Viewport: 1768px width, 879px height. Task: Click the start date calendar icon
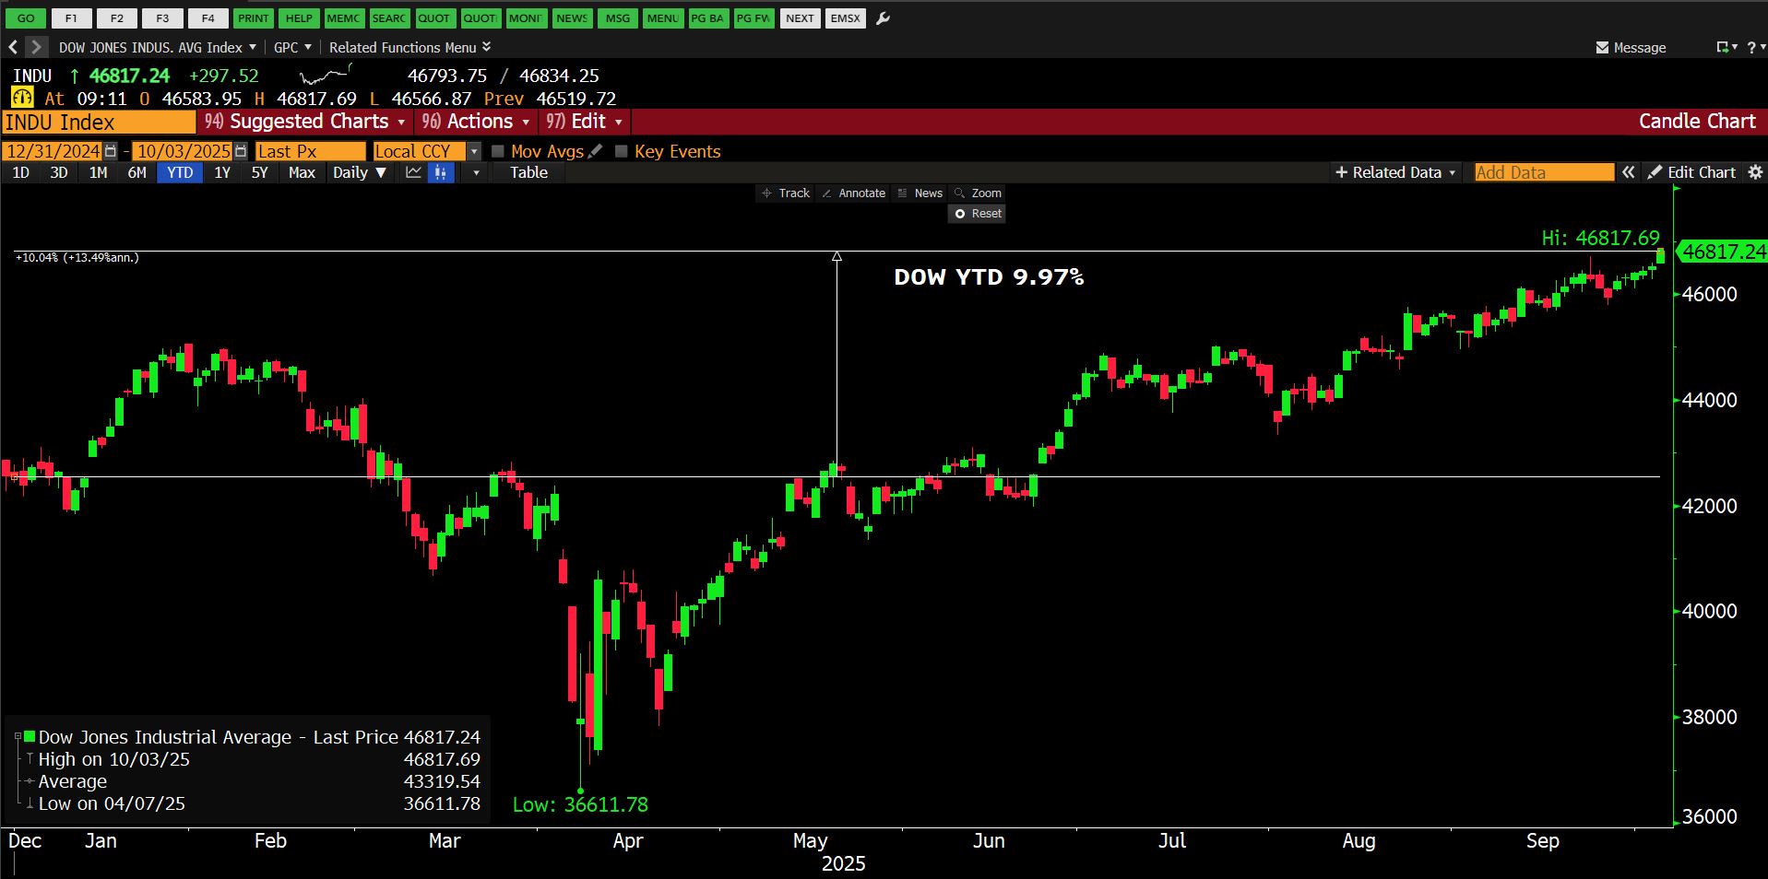point(111,151)
